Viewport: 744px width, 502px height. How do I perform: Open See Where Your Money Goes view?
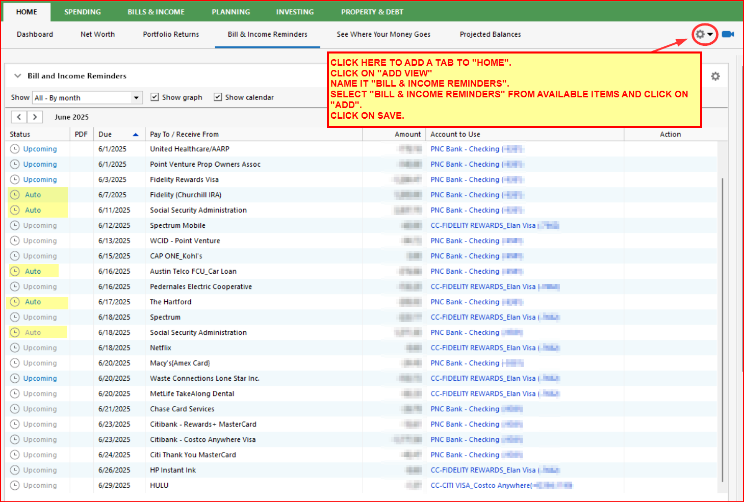pos(383,34)
